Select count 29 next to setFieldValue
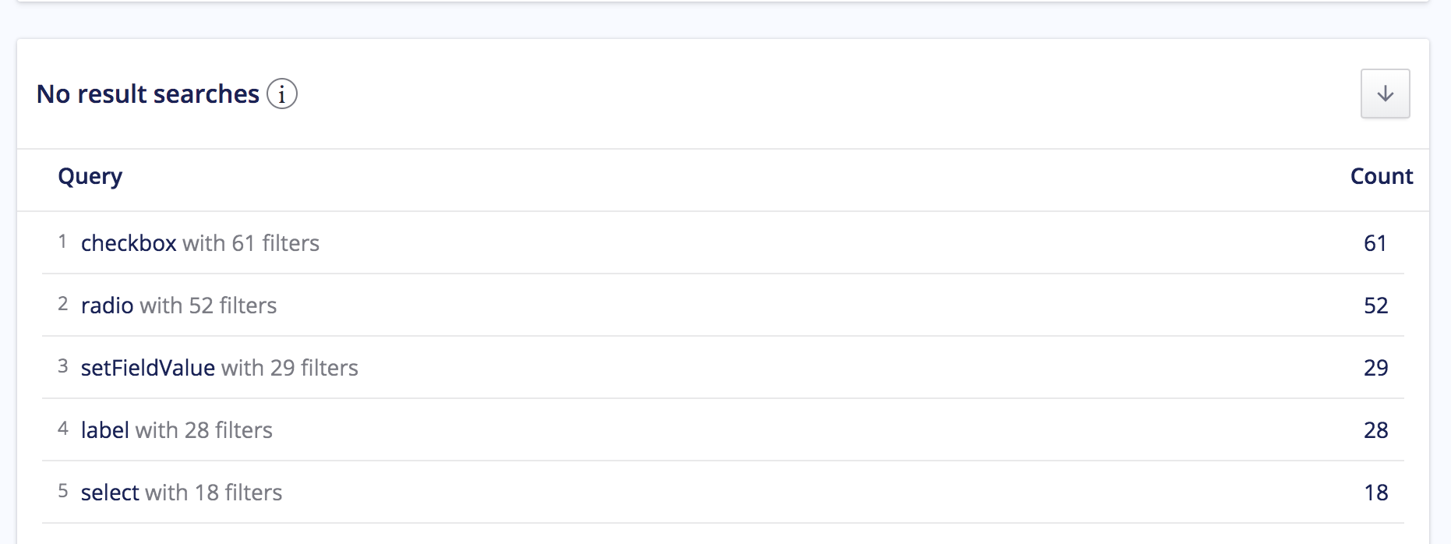The height and width of the screenshot is (544, 1451). point(1378,367)
